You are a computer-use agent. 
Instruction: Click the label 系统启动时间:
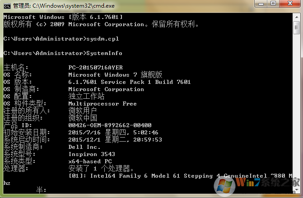pyautogui.click(x=27, y=139)
